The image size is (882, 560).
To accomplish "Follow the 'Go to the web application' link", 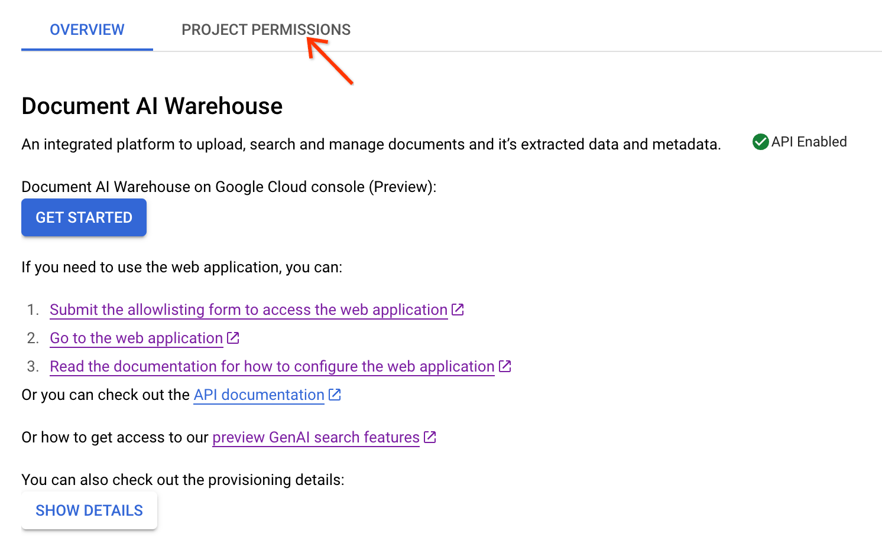I will [x=136, y=338].
